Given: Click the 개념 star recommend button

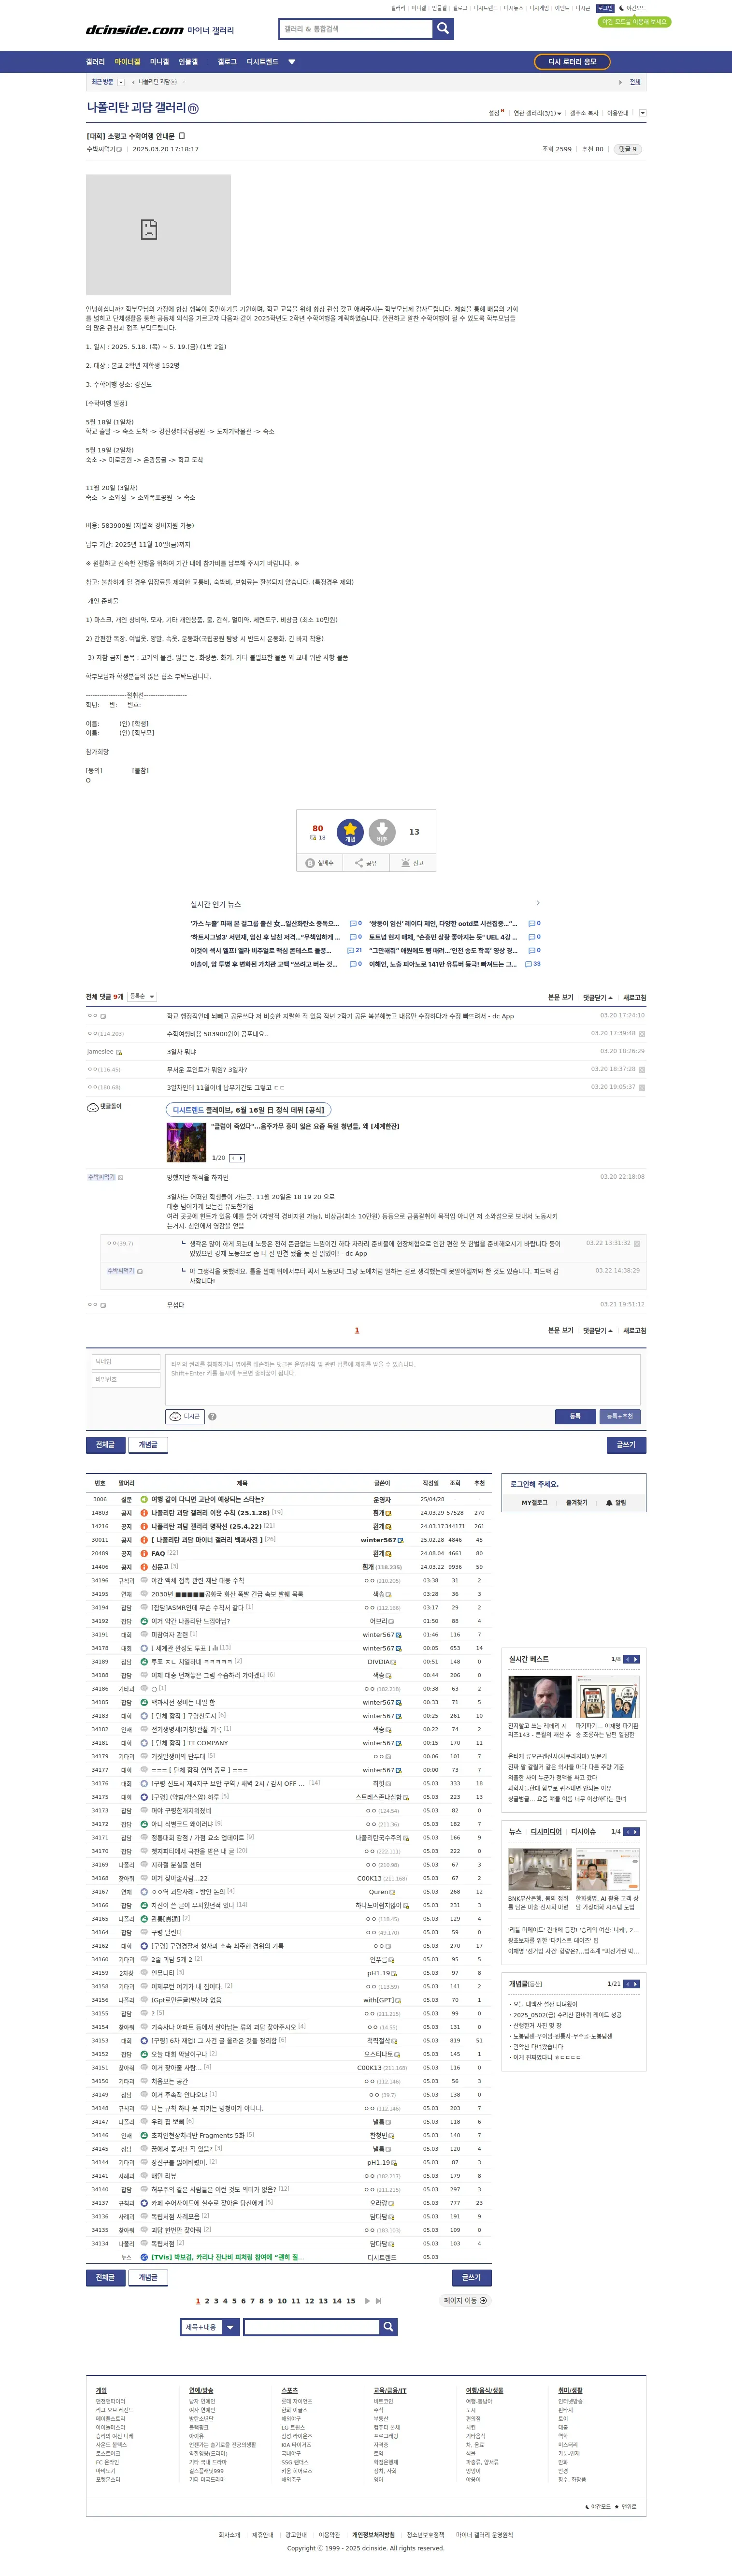Looking at the screenshot, I should [350, 831].
